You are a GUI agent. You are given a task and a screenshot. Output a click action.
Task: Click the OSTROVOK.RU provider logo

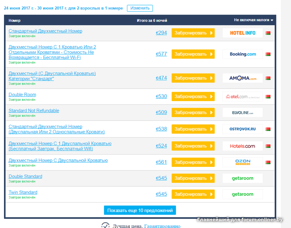(x=242, y=129)
